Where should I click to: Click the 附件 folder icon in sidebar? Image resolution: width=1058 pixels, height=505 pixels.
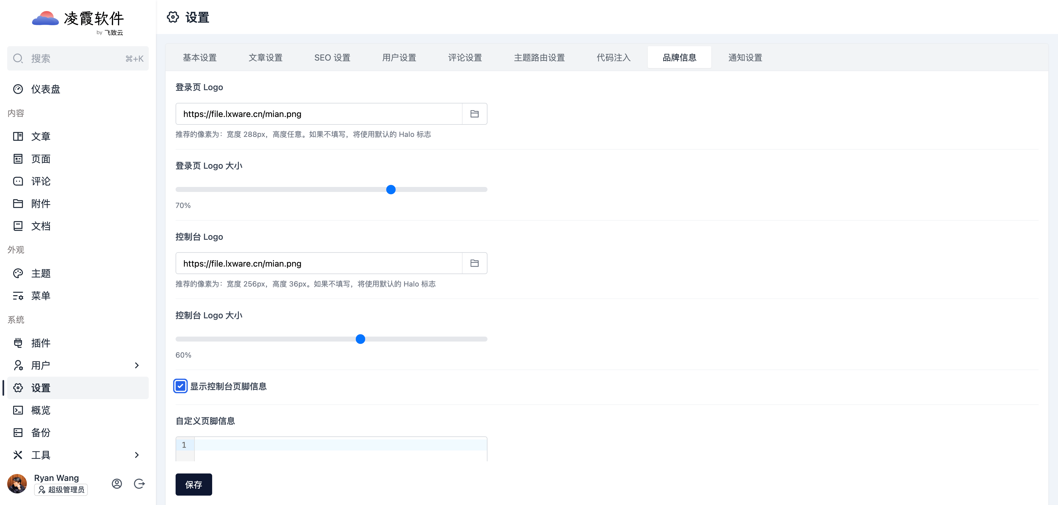point(18,204)
